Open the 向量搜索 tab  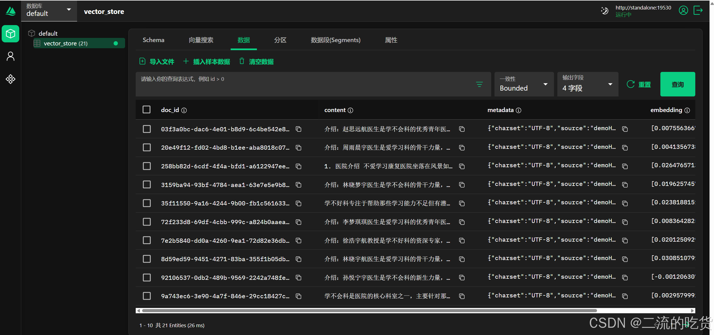coord(201,40)
